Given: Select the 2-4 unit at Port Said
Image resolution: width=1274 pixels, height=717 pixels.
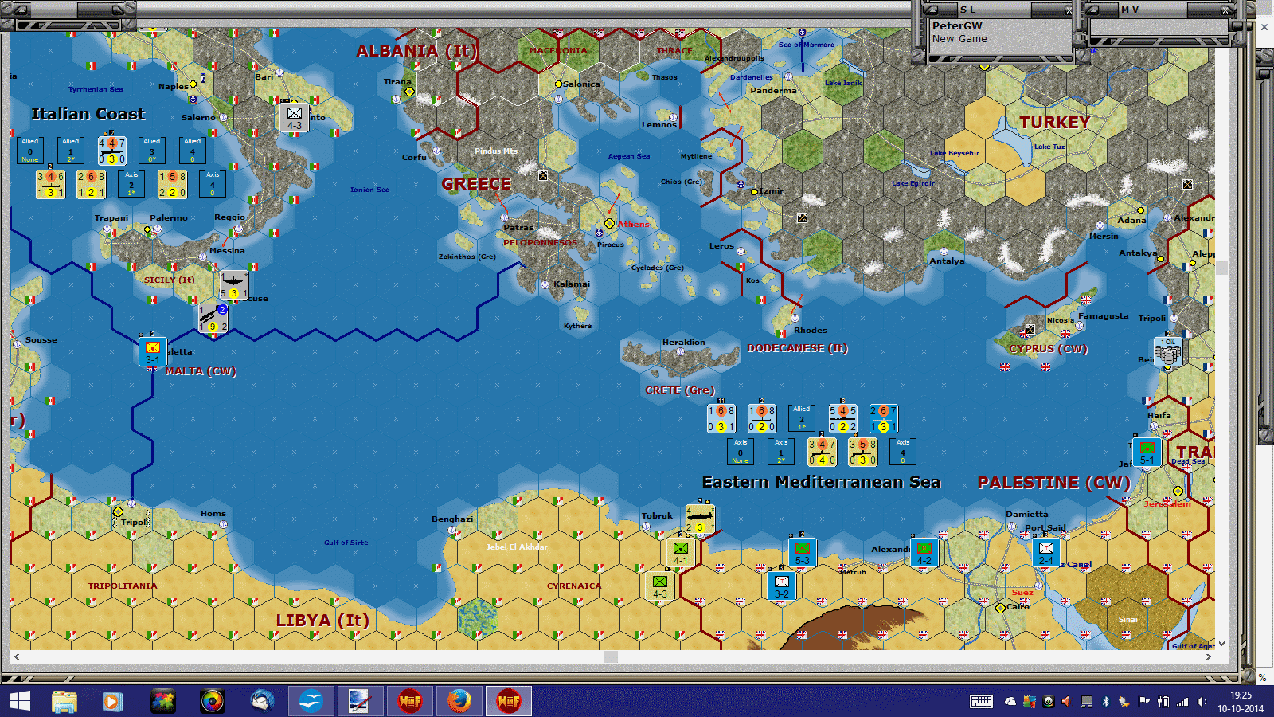Looking at the screenshot, I should pos(1045,553).
